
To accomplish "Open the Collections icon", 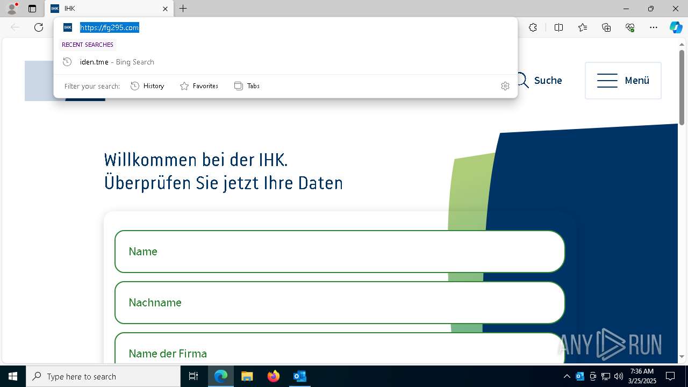I will tap(606, 27).
